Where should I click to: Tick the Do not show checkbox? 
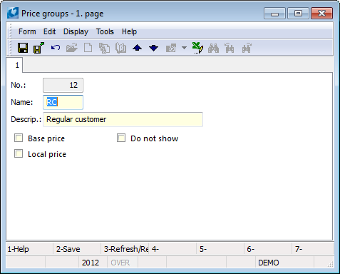(121, 138)
